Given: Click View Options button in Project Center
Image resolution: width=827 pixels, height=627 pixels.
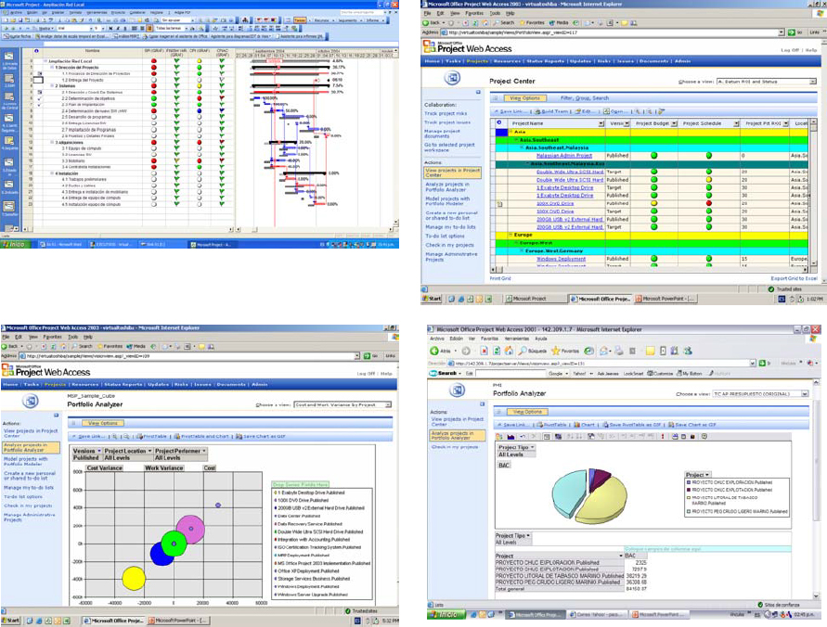Looking at the screenshot, I should pos(524,98).
